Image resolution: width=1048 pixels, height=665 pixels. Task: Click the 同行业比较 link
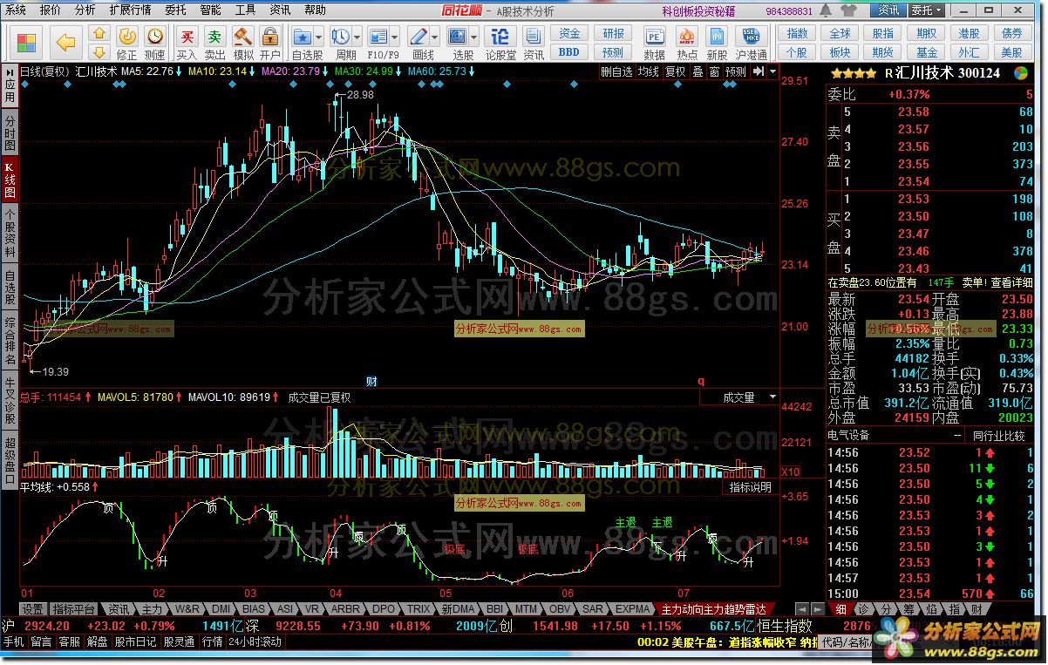(x=999, y=435)
